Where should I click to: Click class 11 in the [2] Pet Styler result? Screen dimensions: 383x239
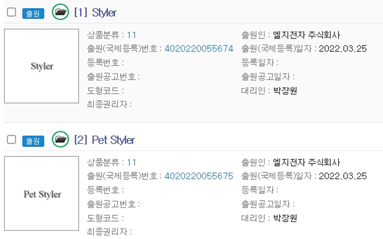(x=132, y=163)
